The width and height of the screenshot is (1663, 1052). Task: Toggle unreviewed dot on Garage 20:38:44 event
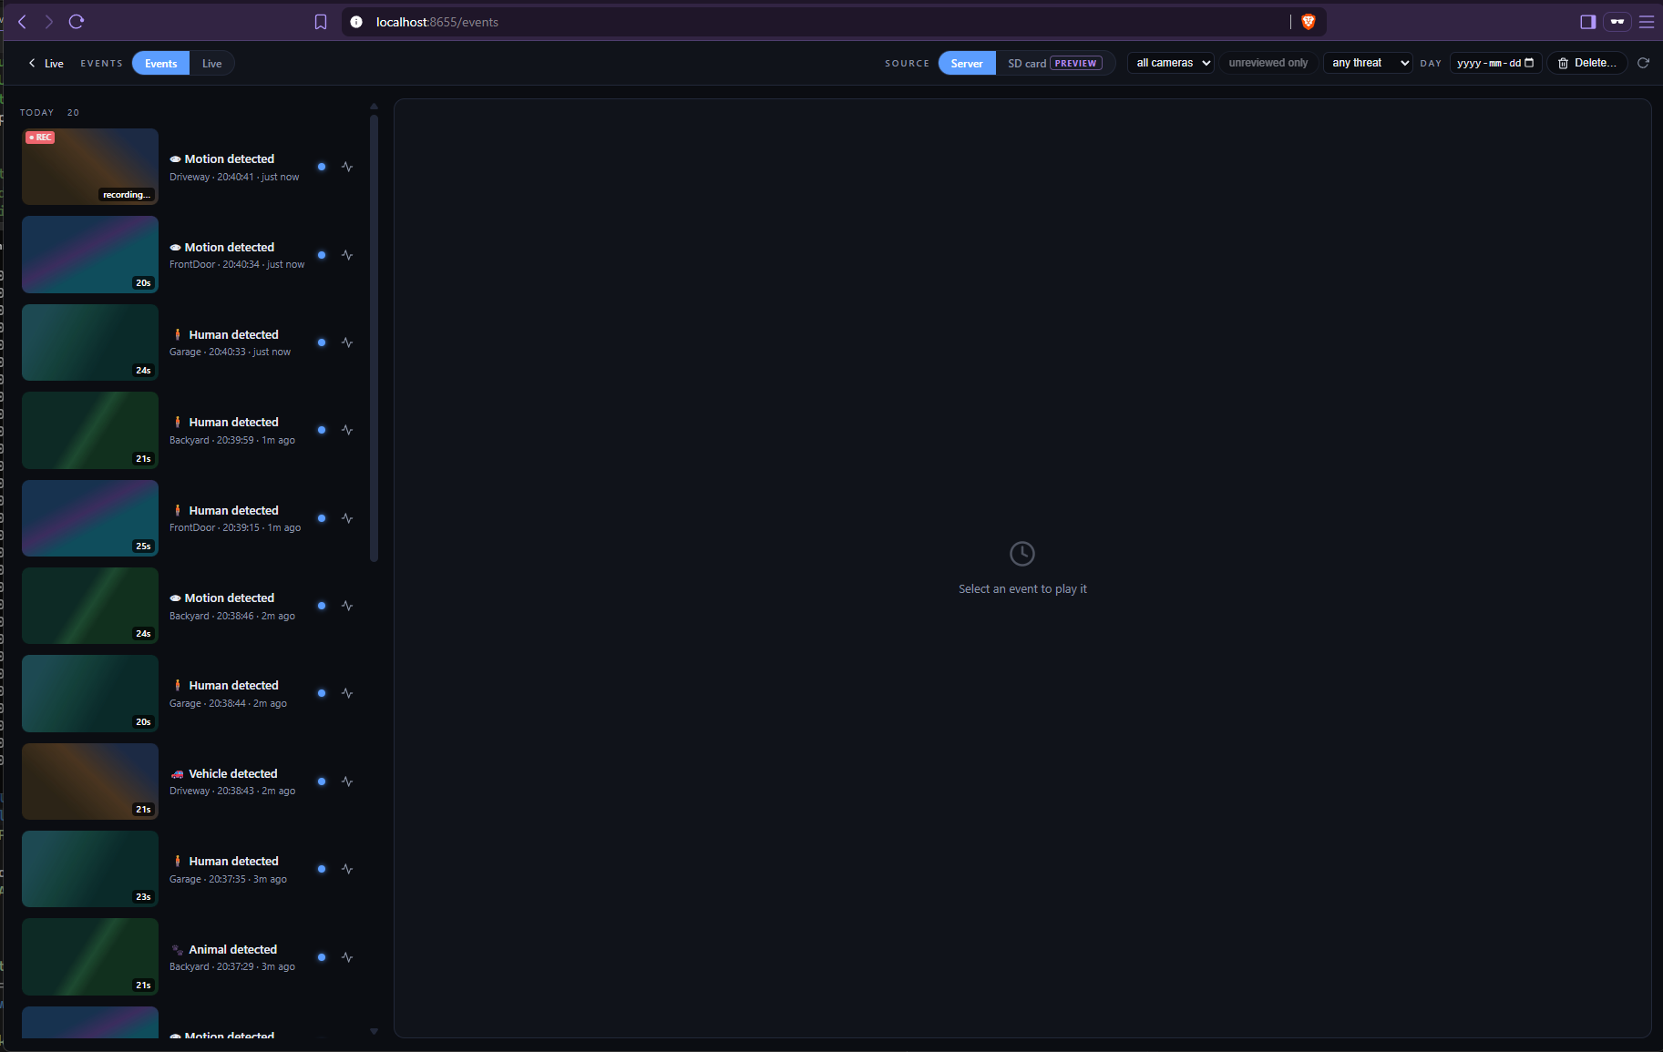tap(322, 693)
